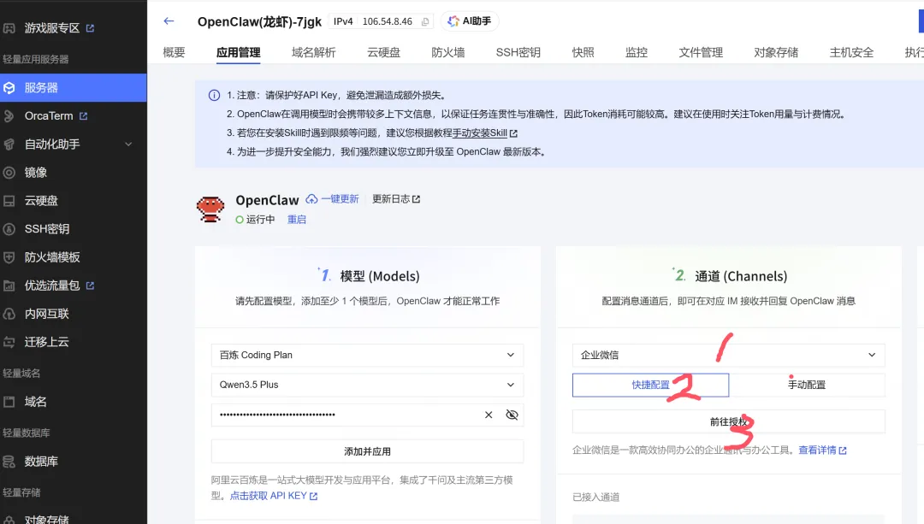924x524 pixels.
Task: Click 重启 to restart OpenClaw
Action: pyautogui.click(x=296, y=220)
